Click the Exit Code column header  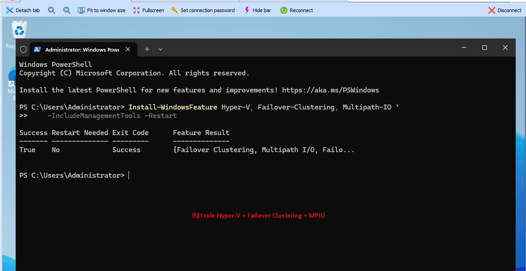[x=131, y=133]
